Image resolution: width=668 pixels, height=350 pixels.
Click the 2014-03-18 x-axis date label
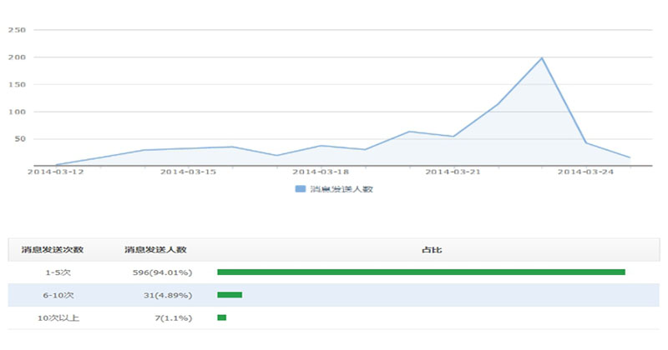tap(320, 172)
